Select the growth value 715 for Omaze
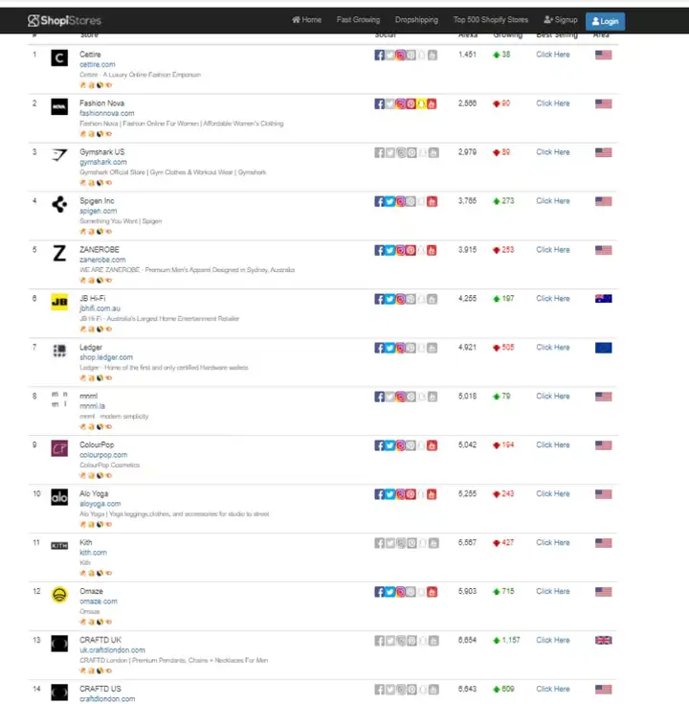The image size is (689, 704). 508,591
